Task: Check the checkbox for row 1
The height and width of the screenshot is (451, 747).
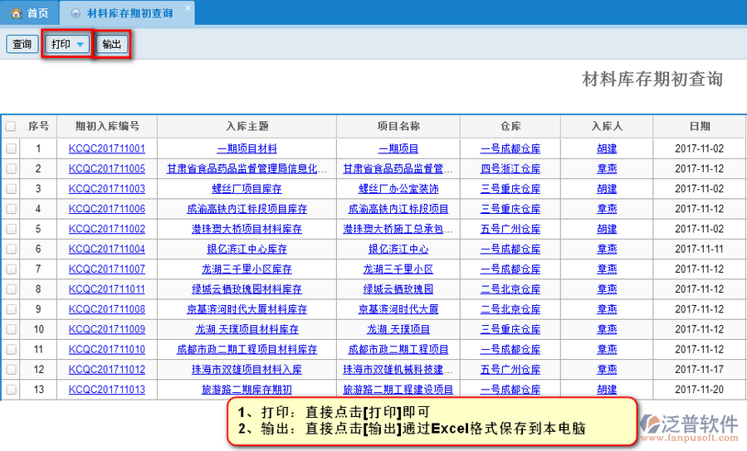Action: pos(11,148)
